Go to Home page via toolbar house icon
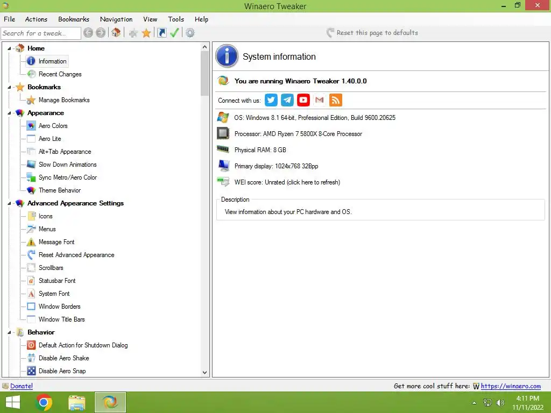Screen dimensions: 551x413 pos(116,33)
